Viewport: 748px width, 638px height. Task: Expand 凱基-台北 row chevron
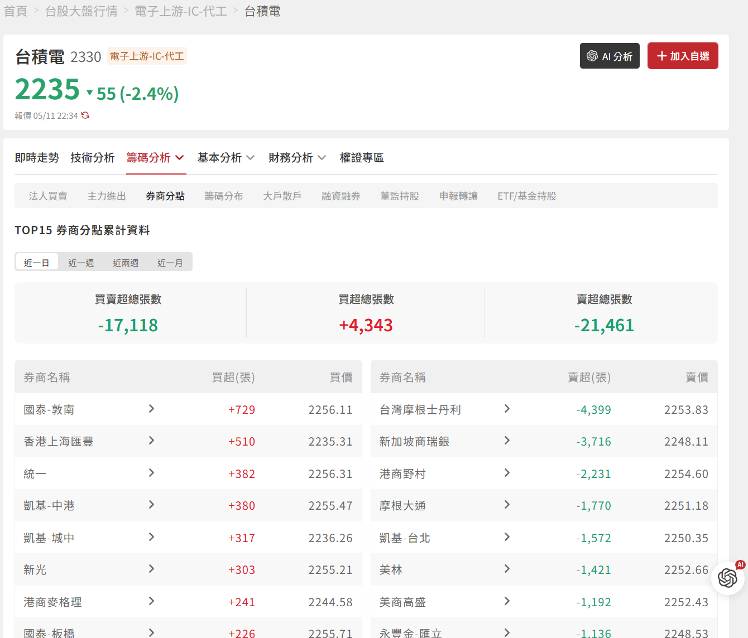click(x=507, y=537)
